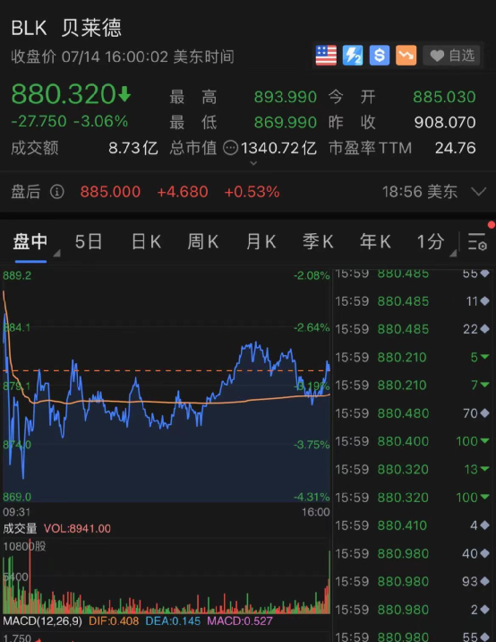
Task: Open market cap info ellipsis icon
Action: 231,148
